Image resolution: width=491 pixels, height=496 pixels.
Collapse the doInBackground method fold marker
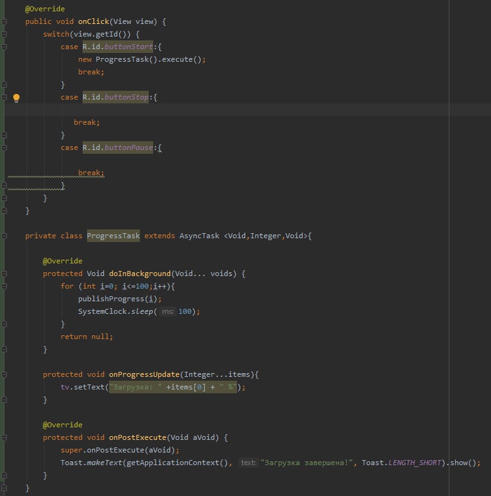(4, 274)
